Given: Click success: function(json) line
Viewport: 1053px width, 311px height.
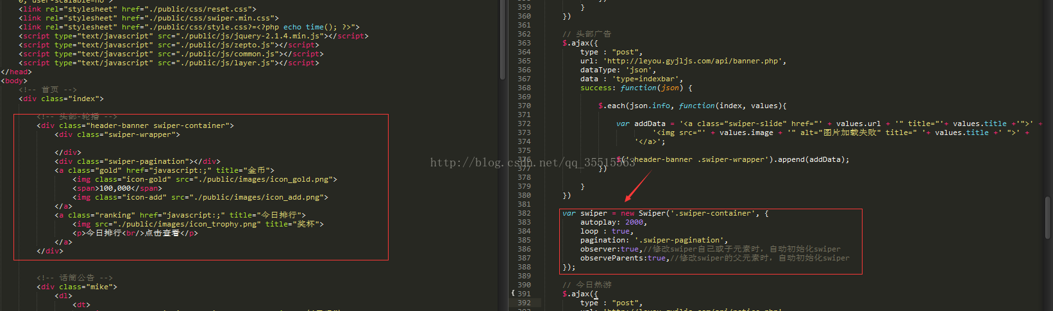Looking at the screenshot, I should tap(636, 88).
